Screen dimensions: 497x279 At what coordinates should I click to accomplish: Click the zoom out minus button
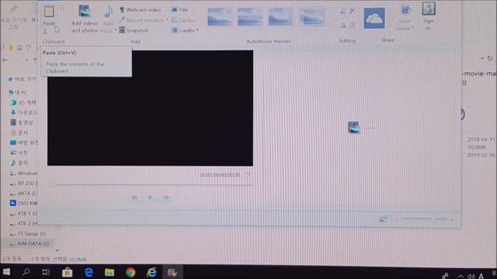[x=397, y=219]
